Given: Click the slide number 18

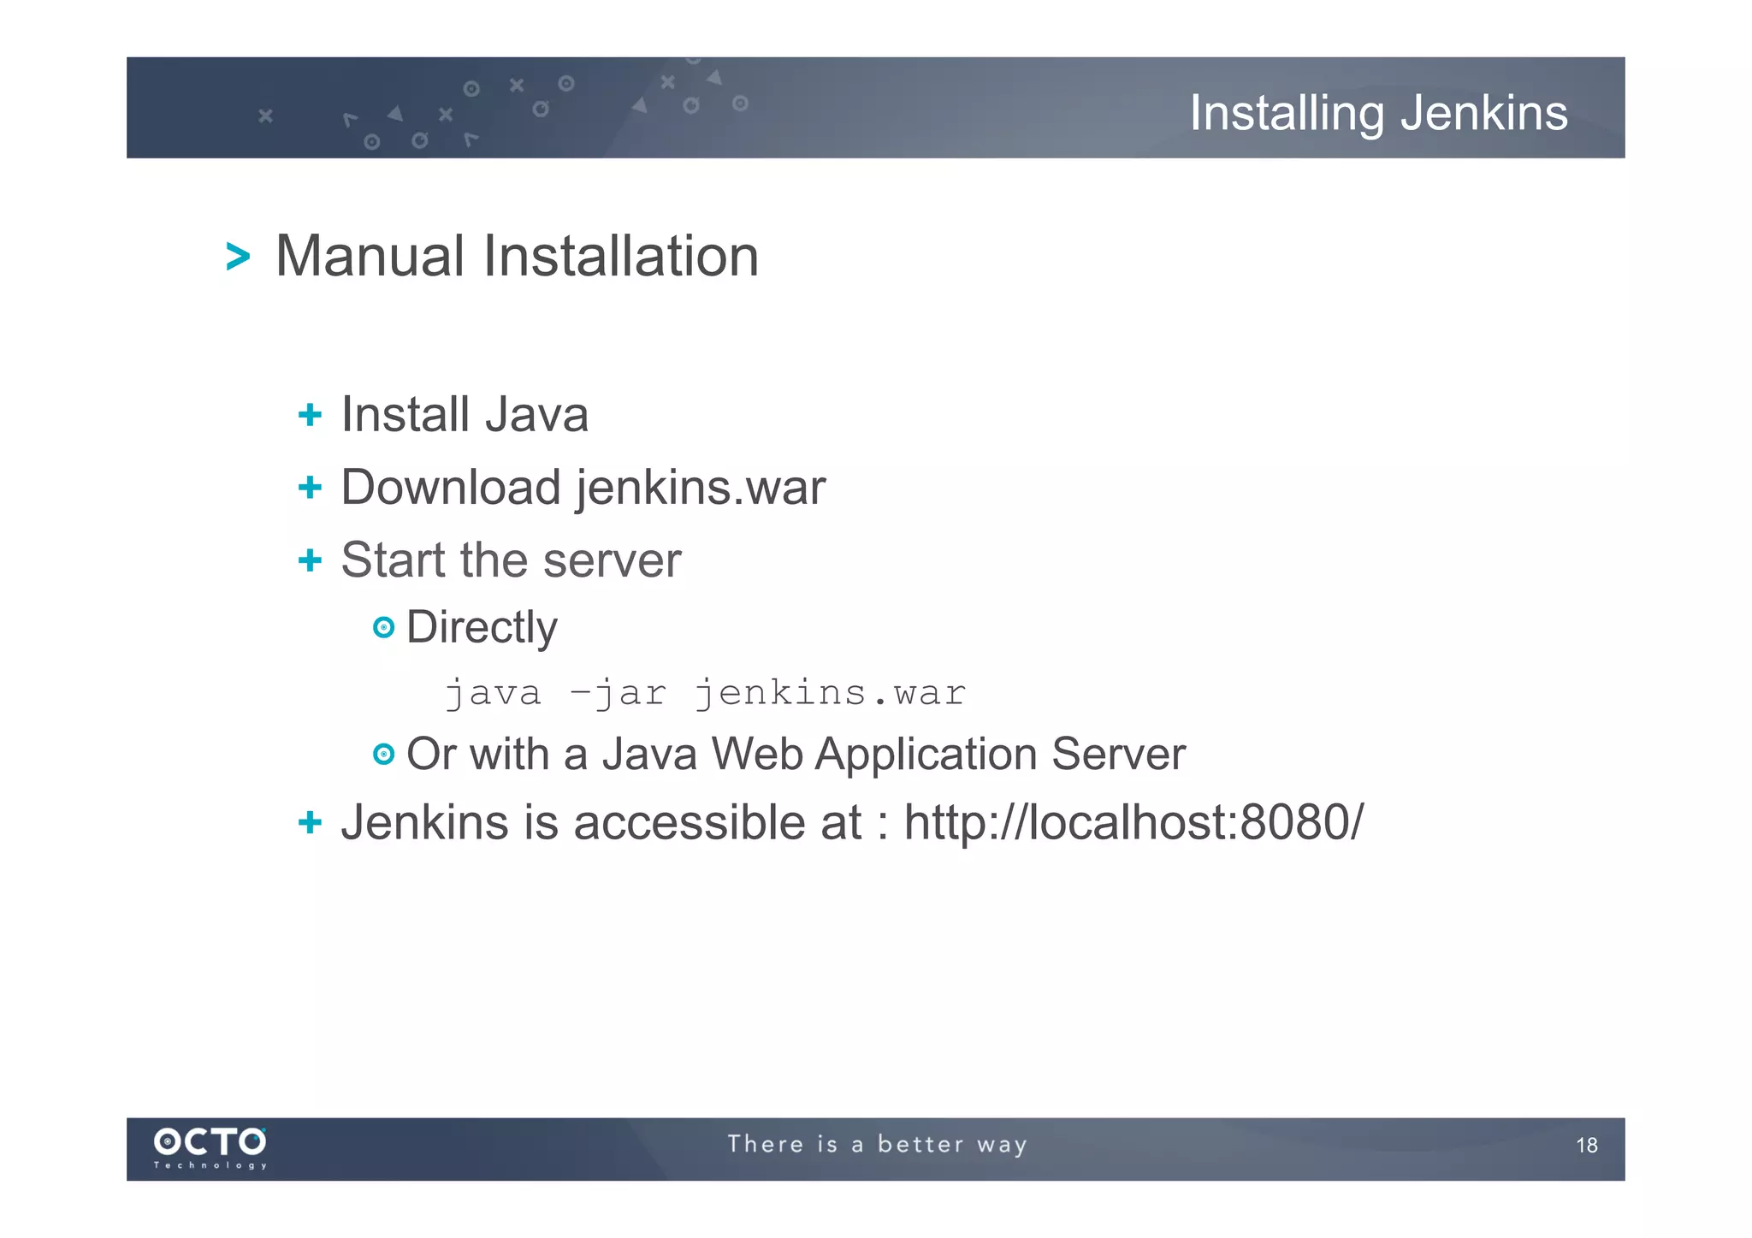Looking at the screenshot, I should [x=1587, y=1146].
